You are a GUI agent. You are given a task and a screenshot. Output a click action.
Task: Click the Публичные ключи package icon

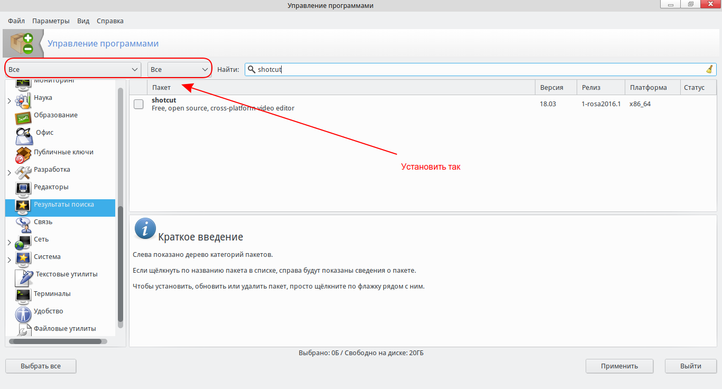(x=23, y=154)
